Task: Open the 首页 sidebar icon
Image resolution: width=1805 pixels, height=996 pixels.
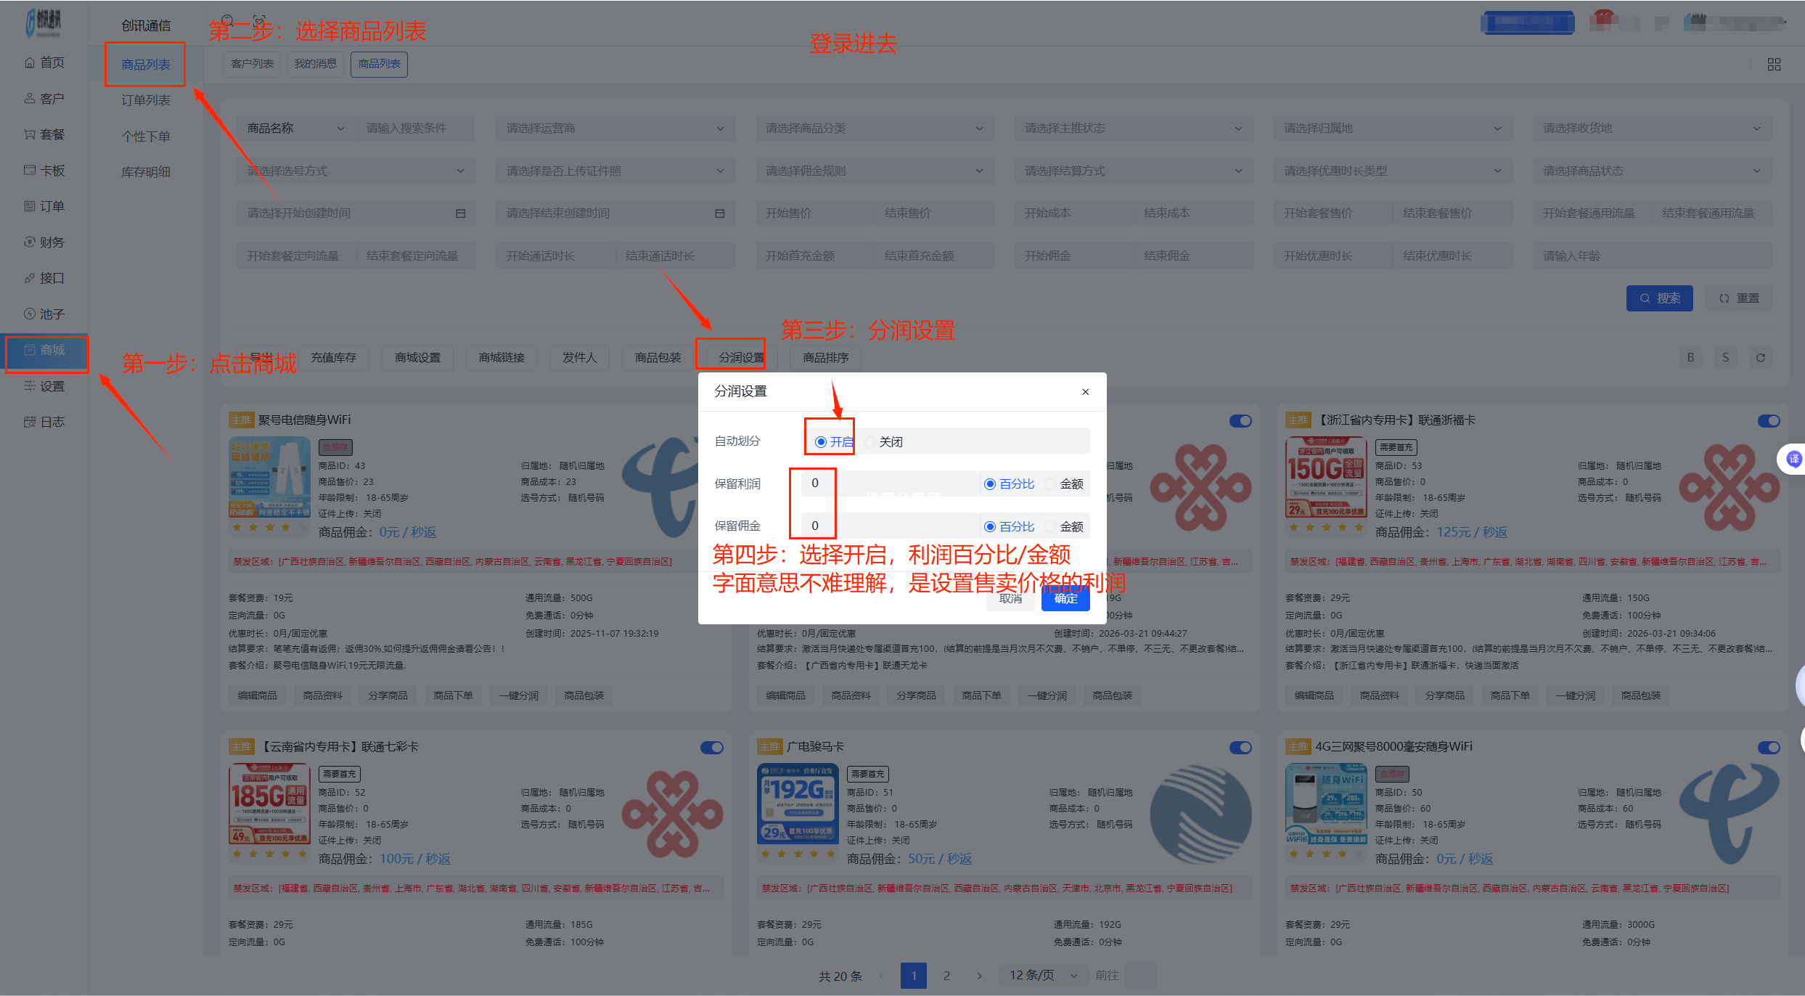Action: tap(45, 62)
